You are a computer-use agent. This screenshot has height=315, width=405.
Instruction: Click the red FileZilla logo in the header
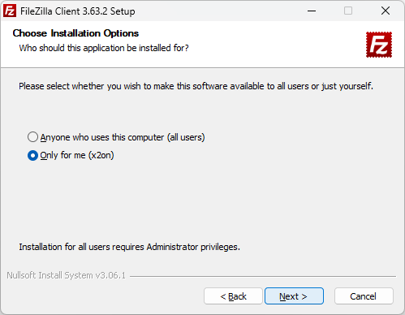(x=379, y=45)
